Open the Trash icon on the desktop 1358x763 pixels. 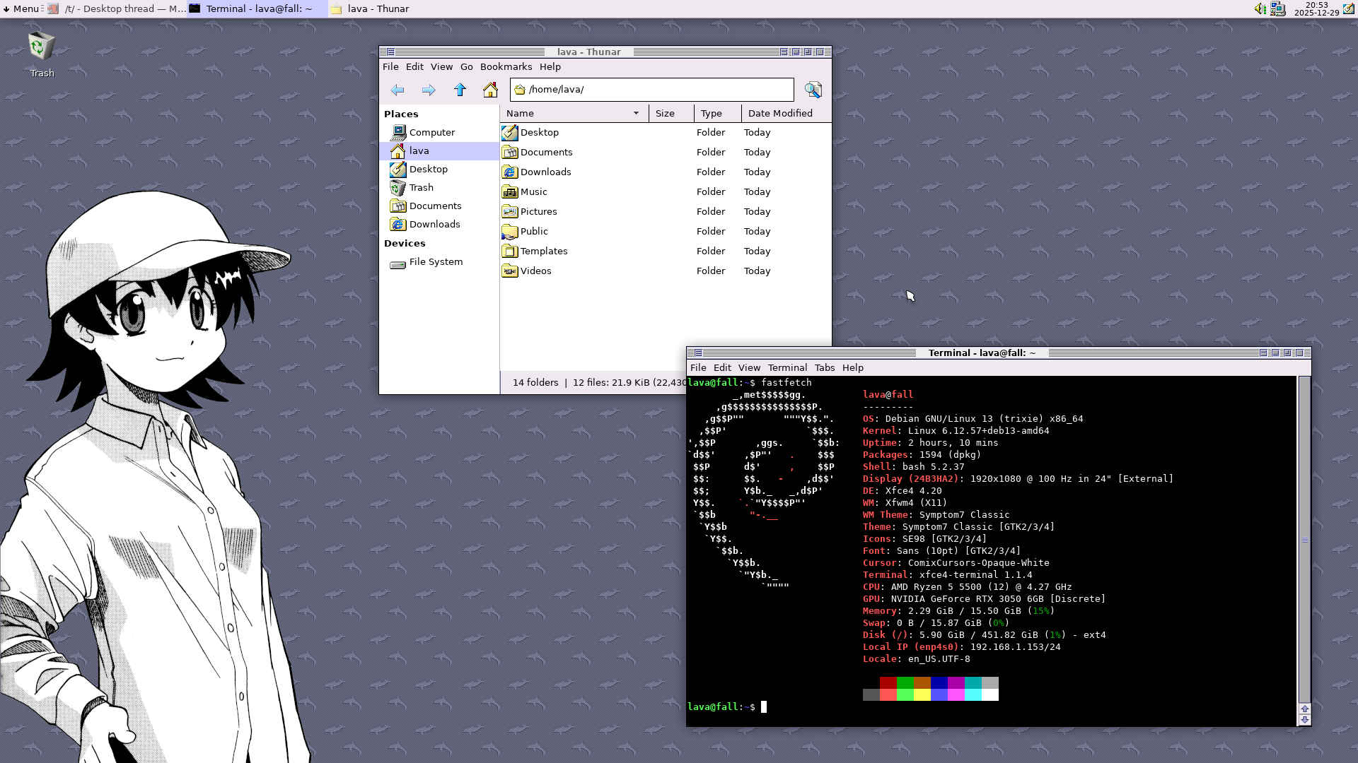(41, 47)
